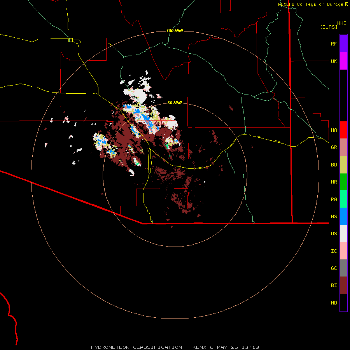Click the 'NEXLAB-College of DuPage' credit text

click(310, 4)
